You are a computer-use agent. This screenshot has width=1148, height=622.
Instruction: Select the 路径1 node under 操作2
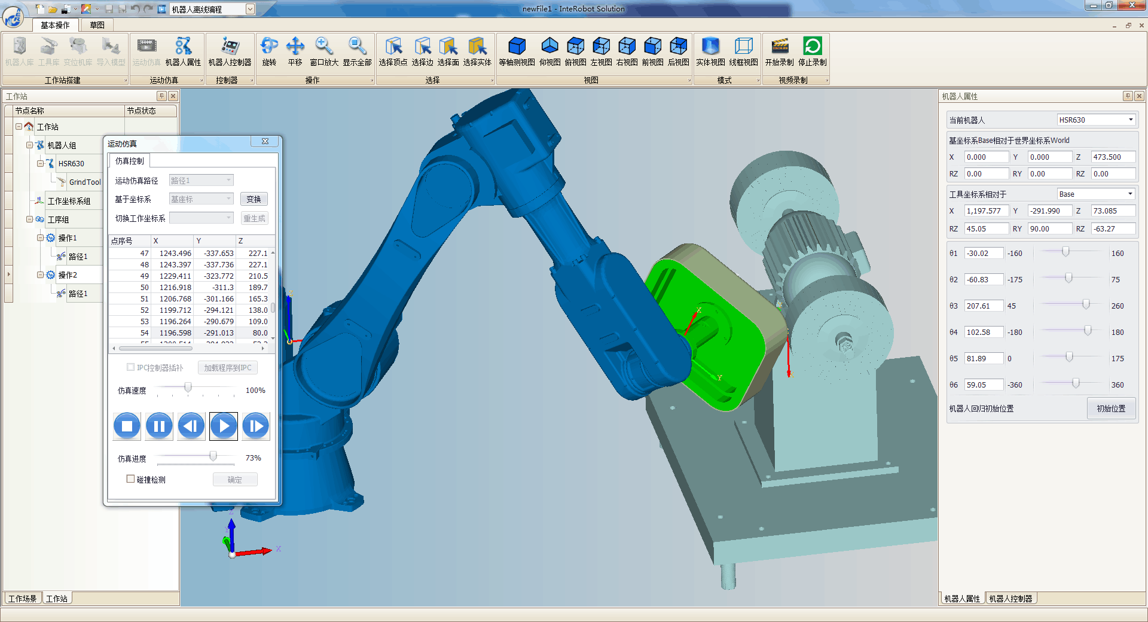pyautogui.click(x=78, y=293)
